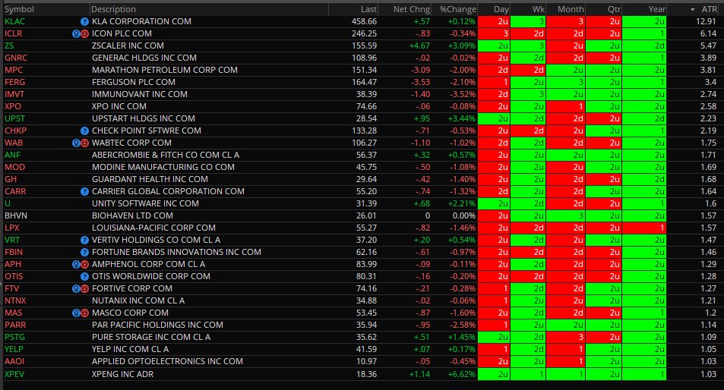
Task: Click the red phone icon in the APH row
Action: coord(84,265)
